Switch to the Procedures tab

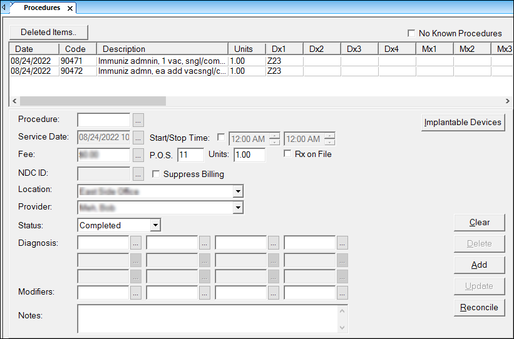42,8
